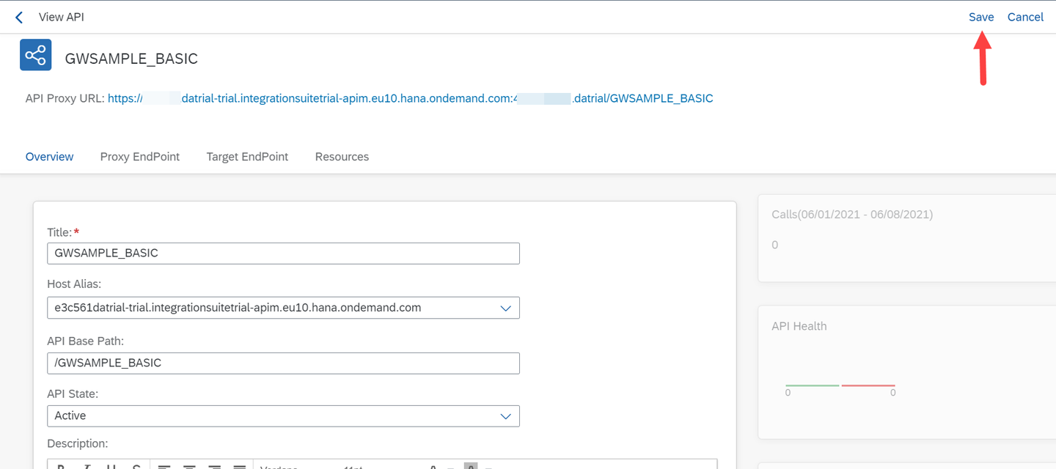
Task: Save the API changes
Action: pos(981,17)
